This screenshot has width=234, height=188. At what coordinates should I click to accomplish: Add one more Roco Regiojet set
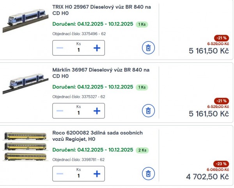point(97,174)
